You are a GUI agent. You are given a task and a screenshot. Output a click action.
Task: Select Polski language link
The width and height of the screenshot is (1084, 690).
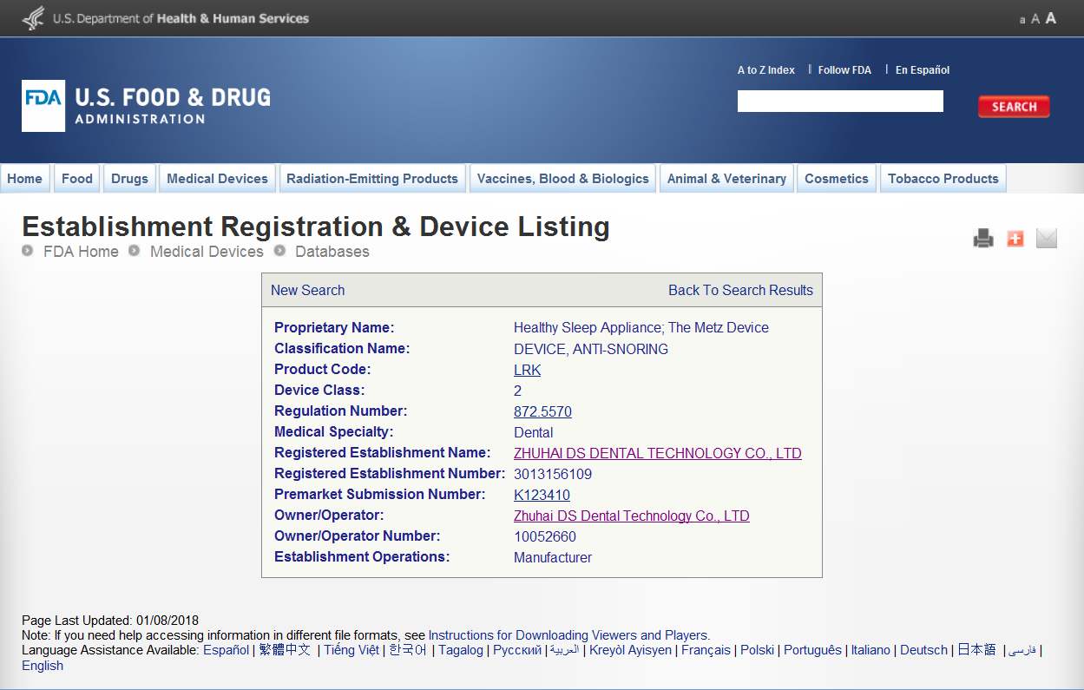757,650
